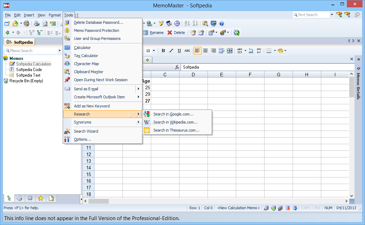The height and width of the screenshot is (225, 365).
Task: Open Clipboard Monitor menu item
Action: [103, 72]
